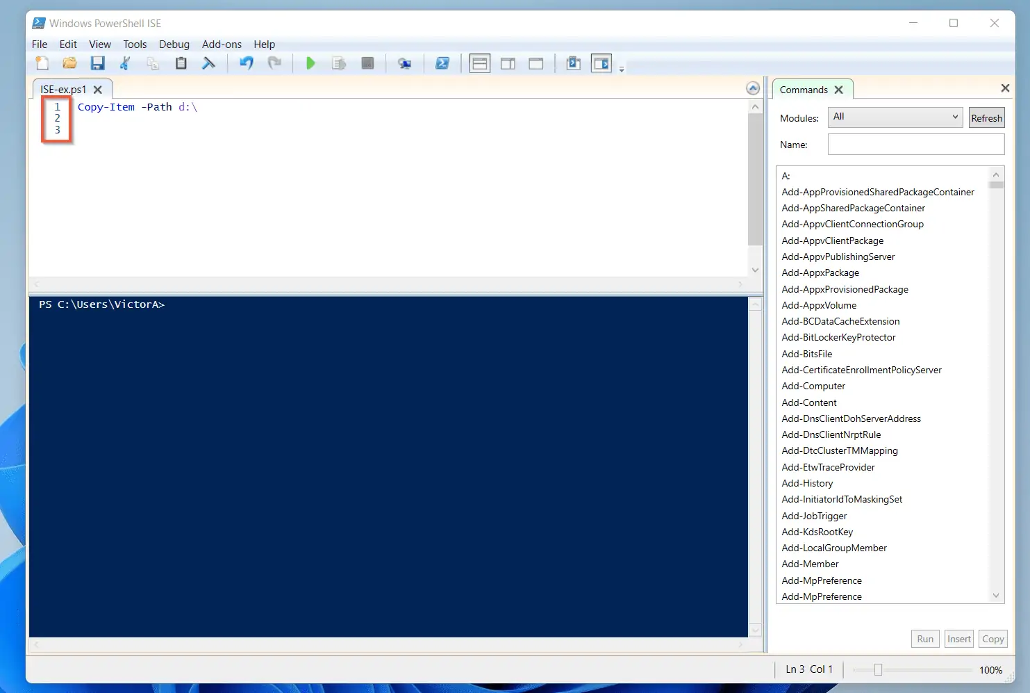Select Add-Member command
Image resolution: width=1030 pixels, height=693 pixels.
tap(810, 564)
